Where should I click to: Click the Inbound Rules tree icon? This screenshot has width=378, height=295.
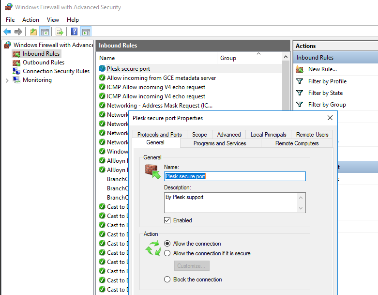pyautogui.click(x=16, y=54)
